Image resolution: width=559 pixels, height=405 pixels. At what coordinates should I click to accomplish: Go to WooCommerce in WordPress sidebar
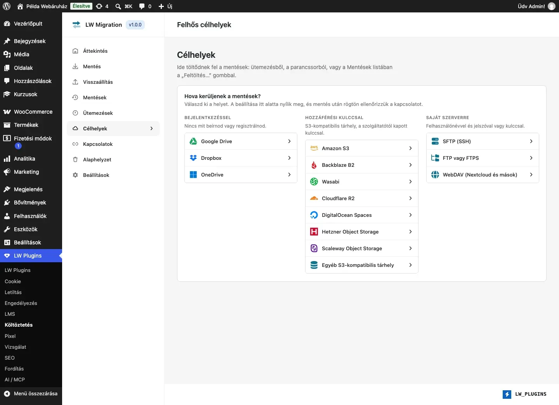[31, 112]
